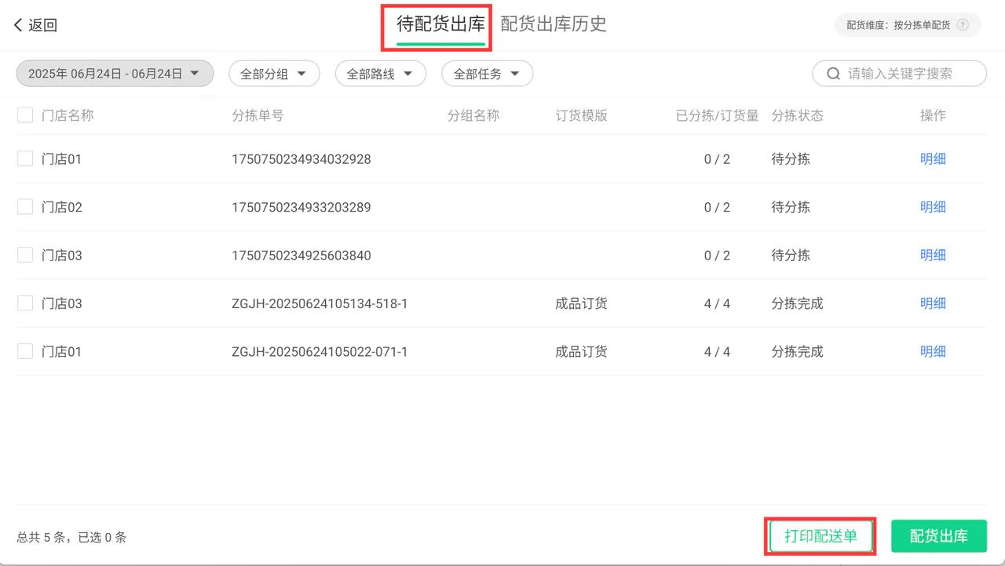1005x566 pixels.
Task: Click the 配货维度：按分拣单配货 setting label
Action: tap(898, 25)
